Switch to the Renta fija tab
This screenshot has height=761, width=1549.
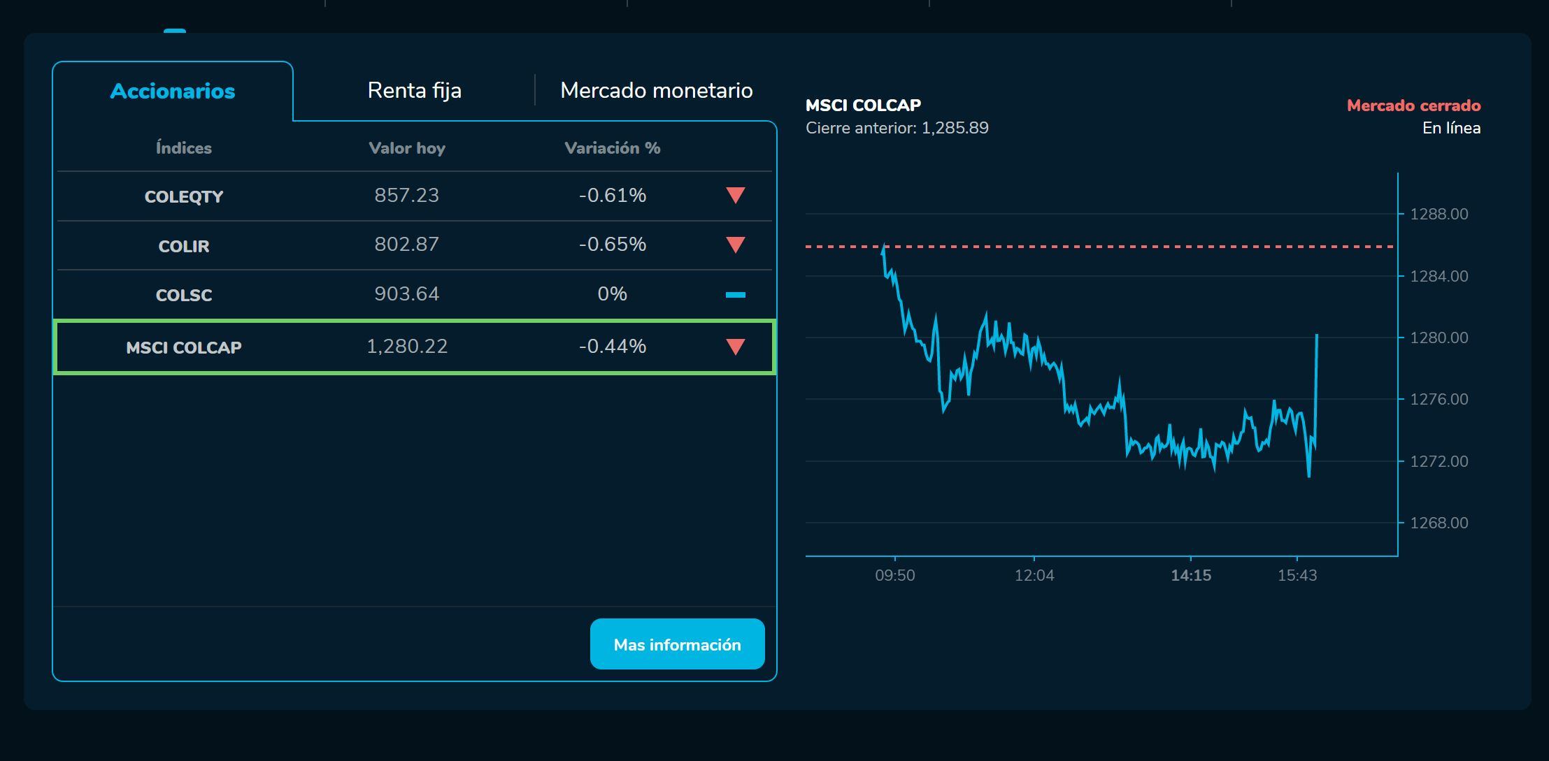point(414,89)
